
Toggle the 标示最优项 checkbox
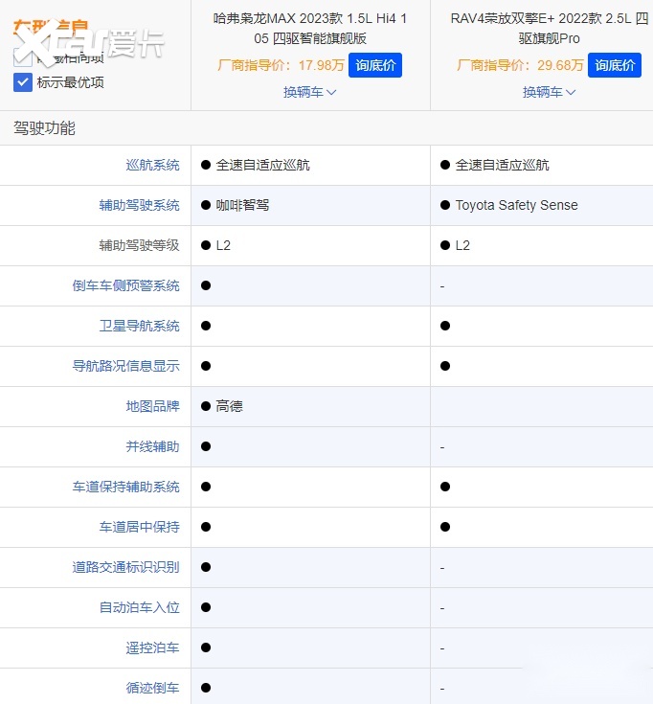[x=23, y=82]
